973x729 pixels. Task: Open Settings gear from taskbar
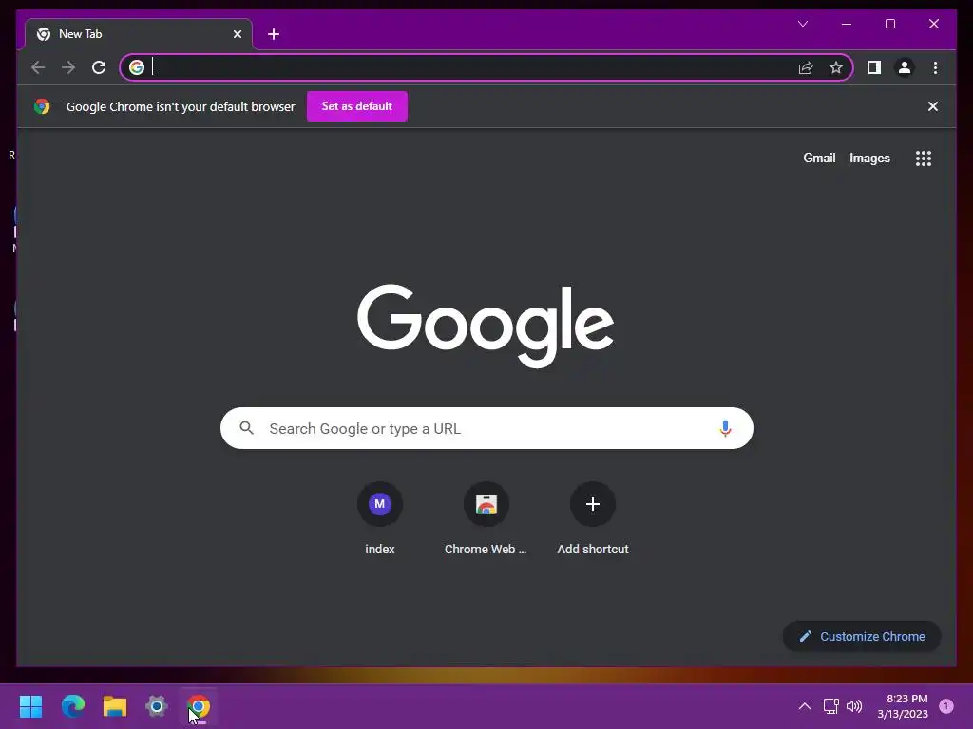pyautogui.click(x=157, y=706)
